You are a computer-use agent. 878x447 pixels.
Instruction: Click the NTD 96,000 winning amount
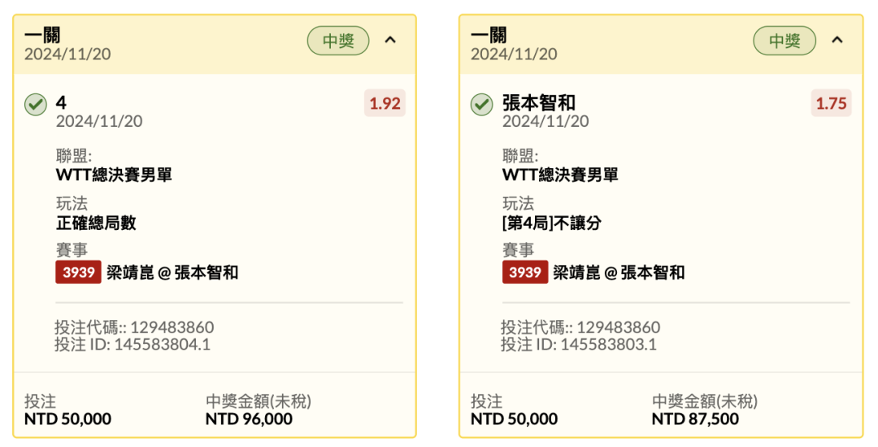click(x=250, y=419)
